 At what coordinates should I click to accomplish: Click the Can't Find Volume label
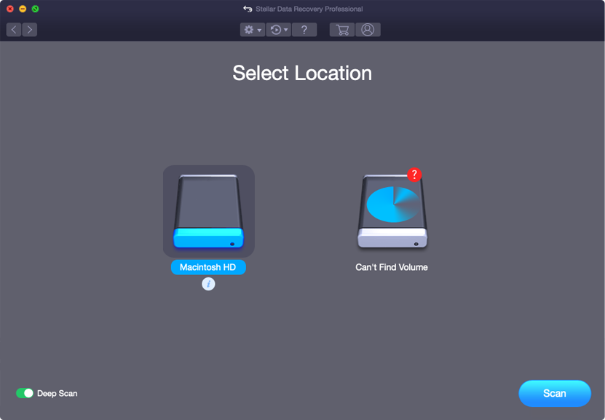coord(392,267)
